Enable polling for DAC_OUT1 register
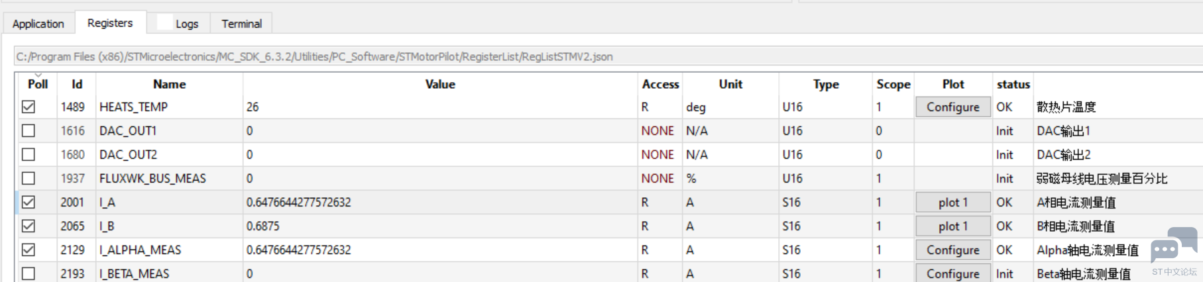Screen dimensions: 1203x282 pyautogui.click(x=29, y=130)
